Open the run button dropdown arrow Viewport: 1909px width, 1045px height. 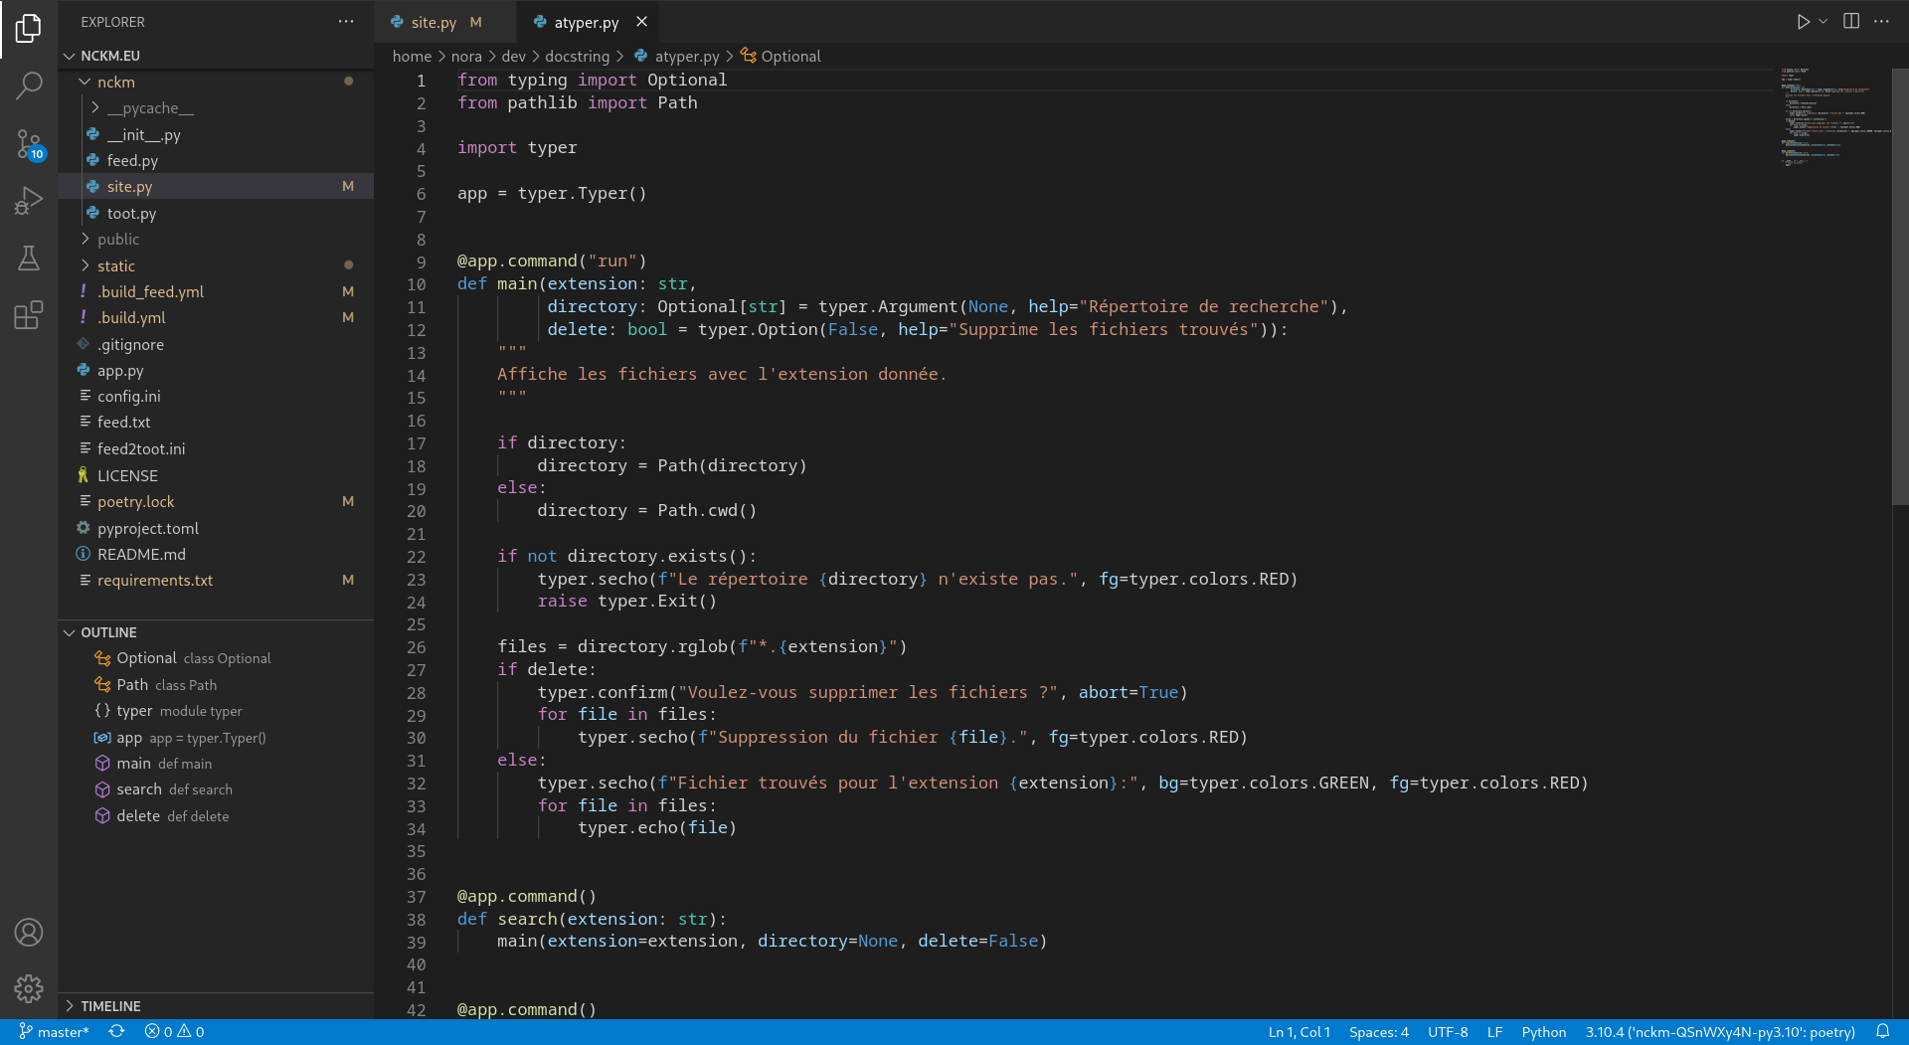1823,22
